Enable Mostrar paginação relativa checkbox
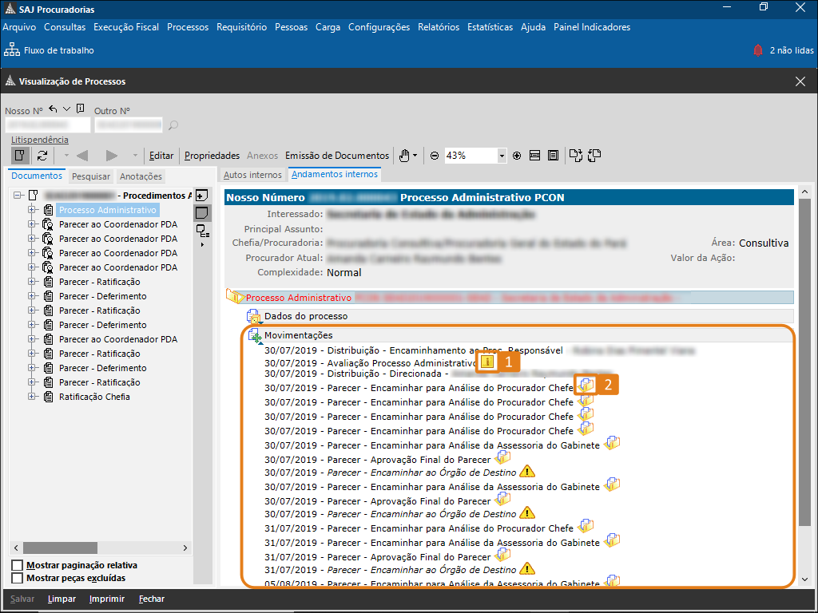This screenshot has height=613, width=818. (18, 565)
